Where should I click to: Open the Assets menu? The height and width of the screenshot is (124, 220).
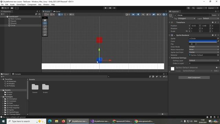pos(12,4)
